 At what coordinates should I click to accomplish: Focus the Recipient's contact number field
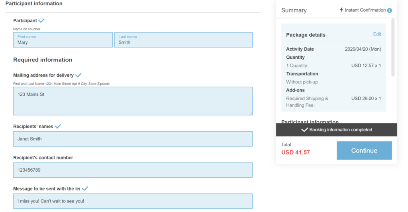[133, 170]
